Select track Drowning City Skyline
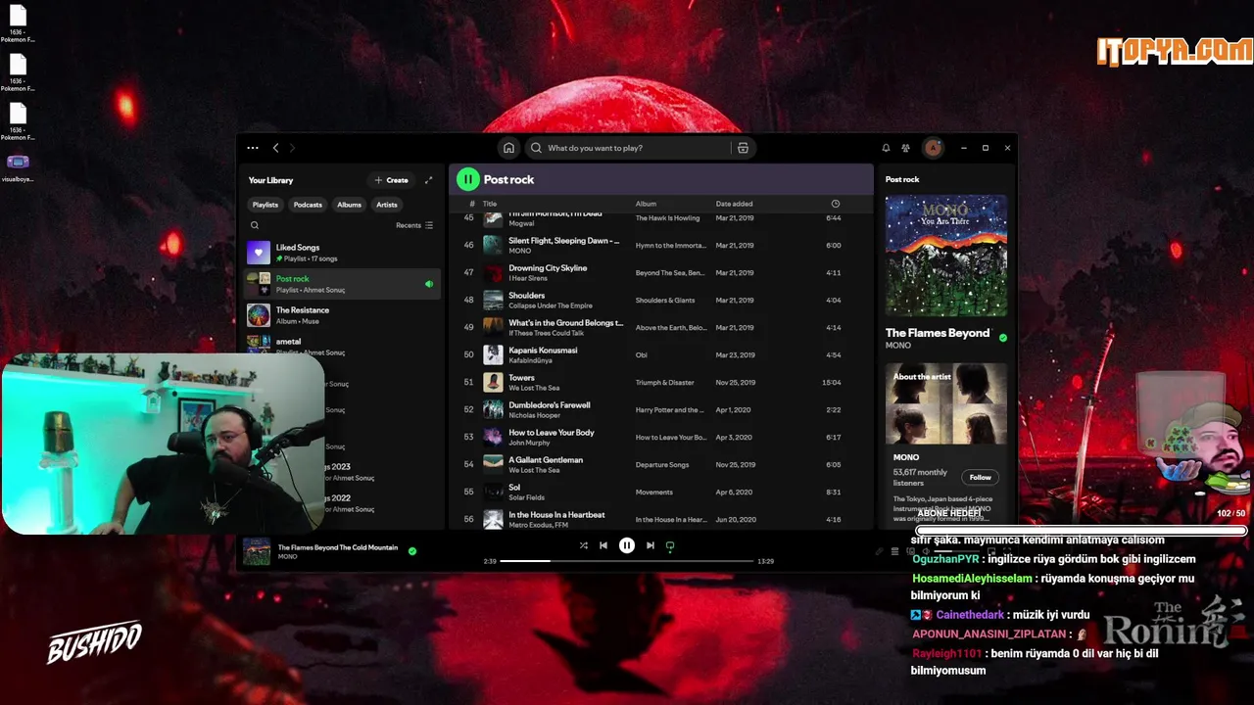Image resolution: width=1254 pixels, height=705 pixels. click(660, 272)
